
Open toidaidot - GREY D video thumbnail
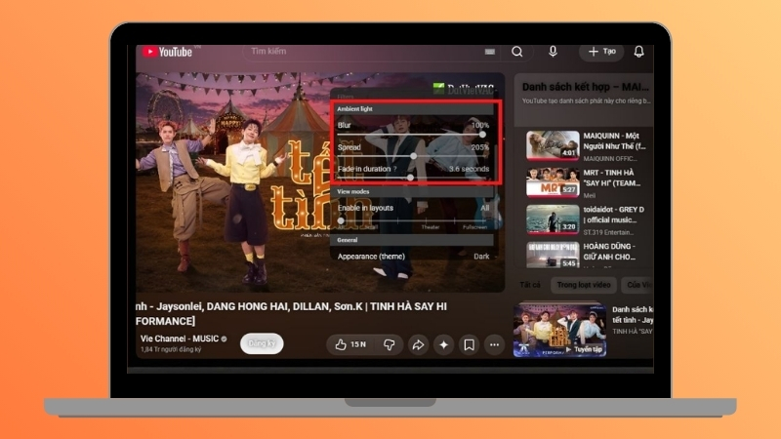[x=553, y=219]
